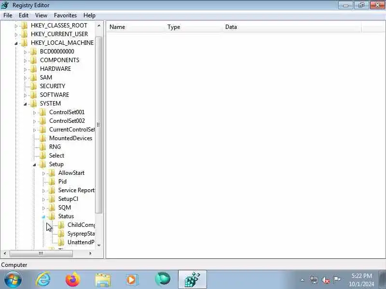Select the HARDWARE key label

[55, 68]
